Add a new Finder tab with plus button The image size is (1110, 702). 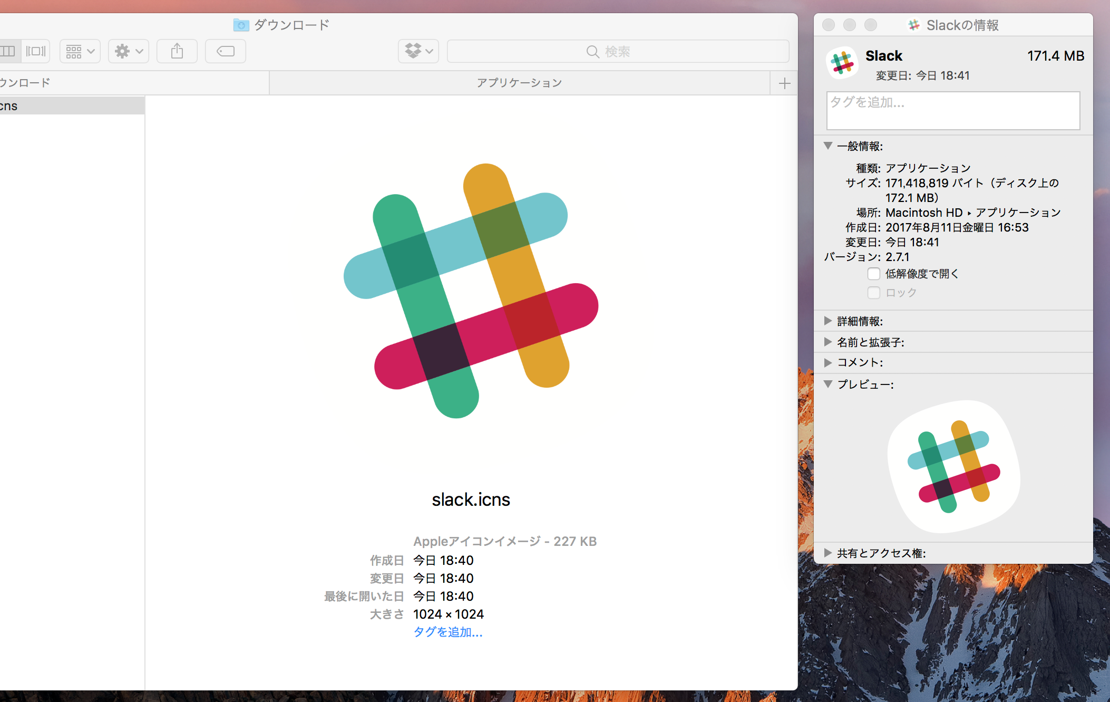coord(784,83)
